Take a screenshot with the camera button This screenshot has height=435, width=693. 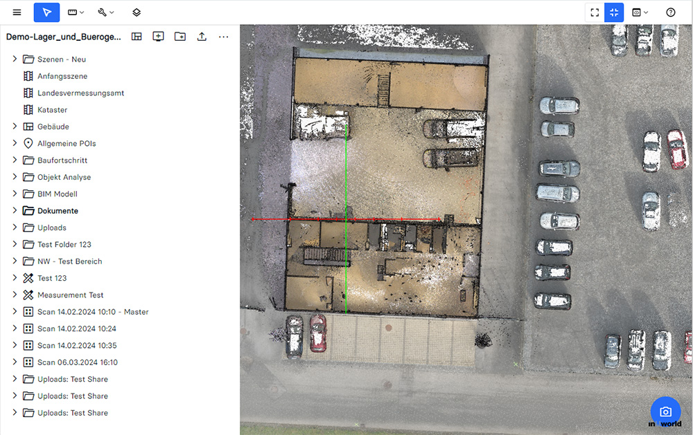coord(665,411)
